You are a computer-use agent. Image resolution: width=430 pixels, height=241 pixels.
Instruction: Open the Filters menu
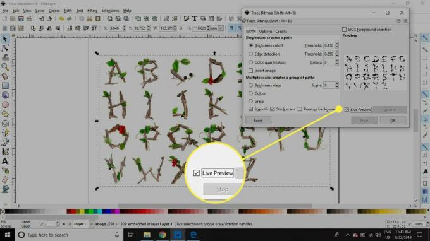[x=92, y=11]
